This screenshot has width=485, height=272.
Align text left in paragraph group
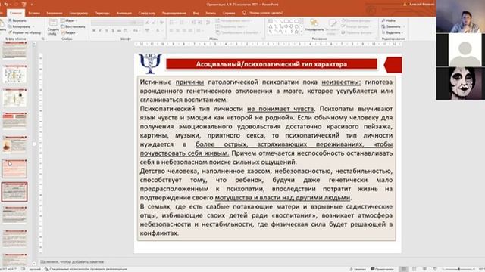tap(171, 31)
